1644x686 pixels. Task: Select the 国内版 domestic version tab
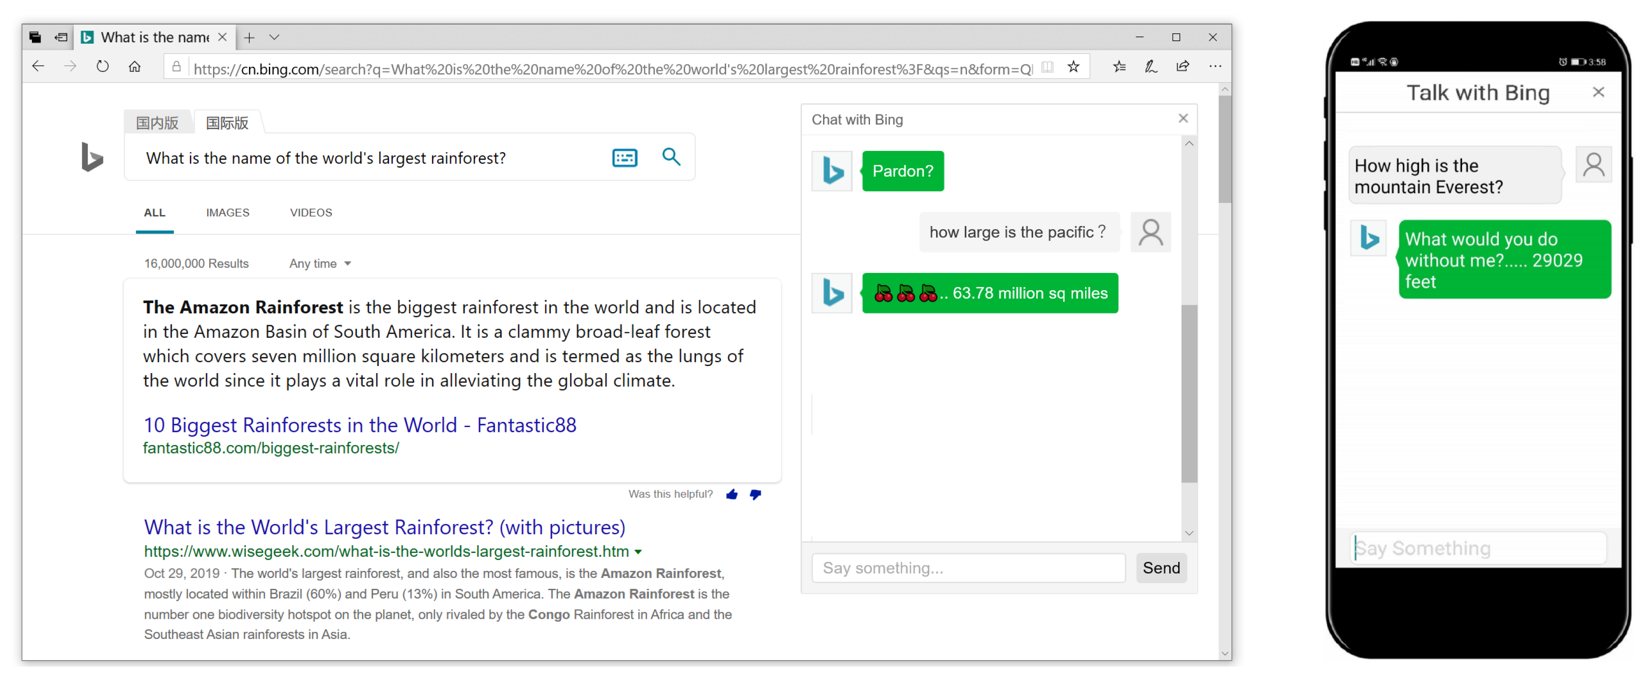point(157,123)
